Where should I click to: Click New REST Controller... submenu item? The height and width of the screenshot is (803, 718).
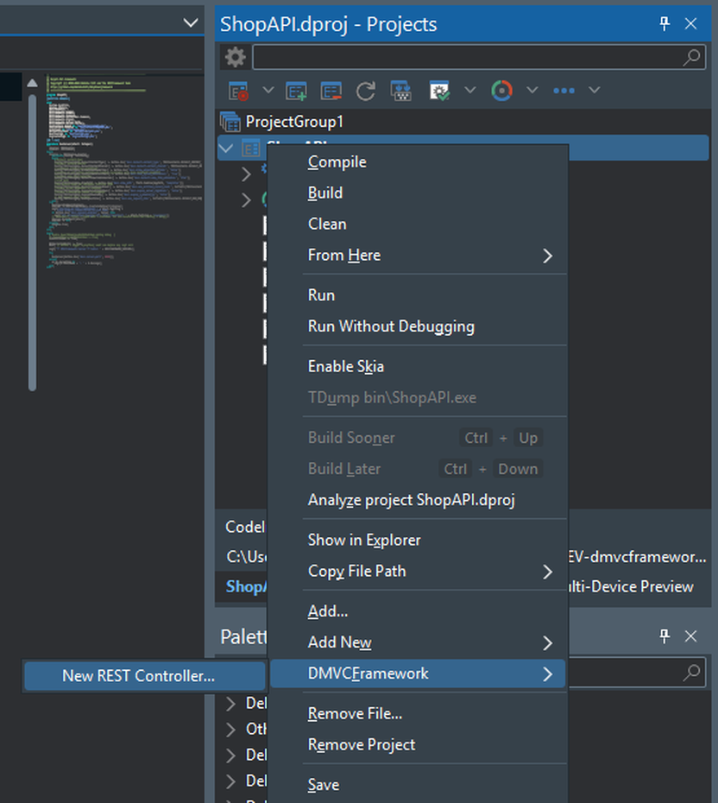tap(145, 676)
